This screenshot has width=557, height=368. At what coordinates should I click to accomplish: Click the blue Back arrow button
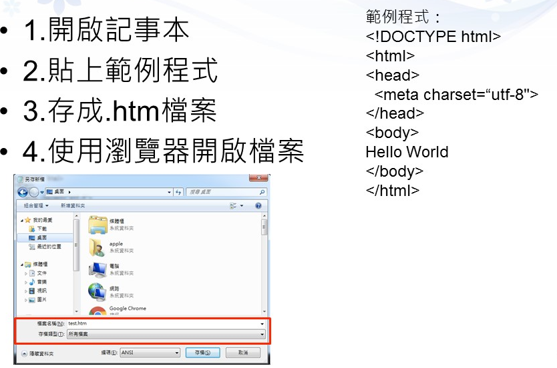point(23,192)
